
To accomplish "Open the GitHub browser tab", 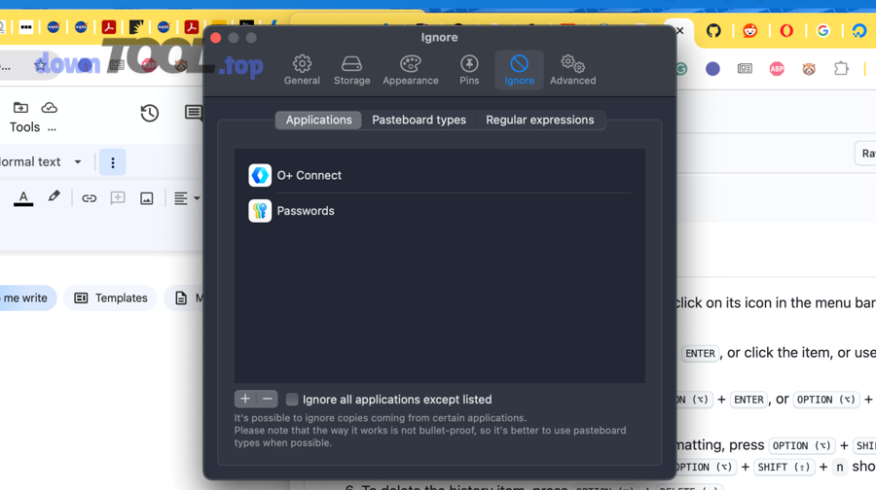I will coord(713,31).
